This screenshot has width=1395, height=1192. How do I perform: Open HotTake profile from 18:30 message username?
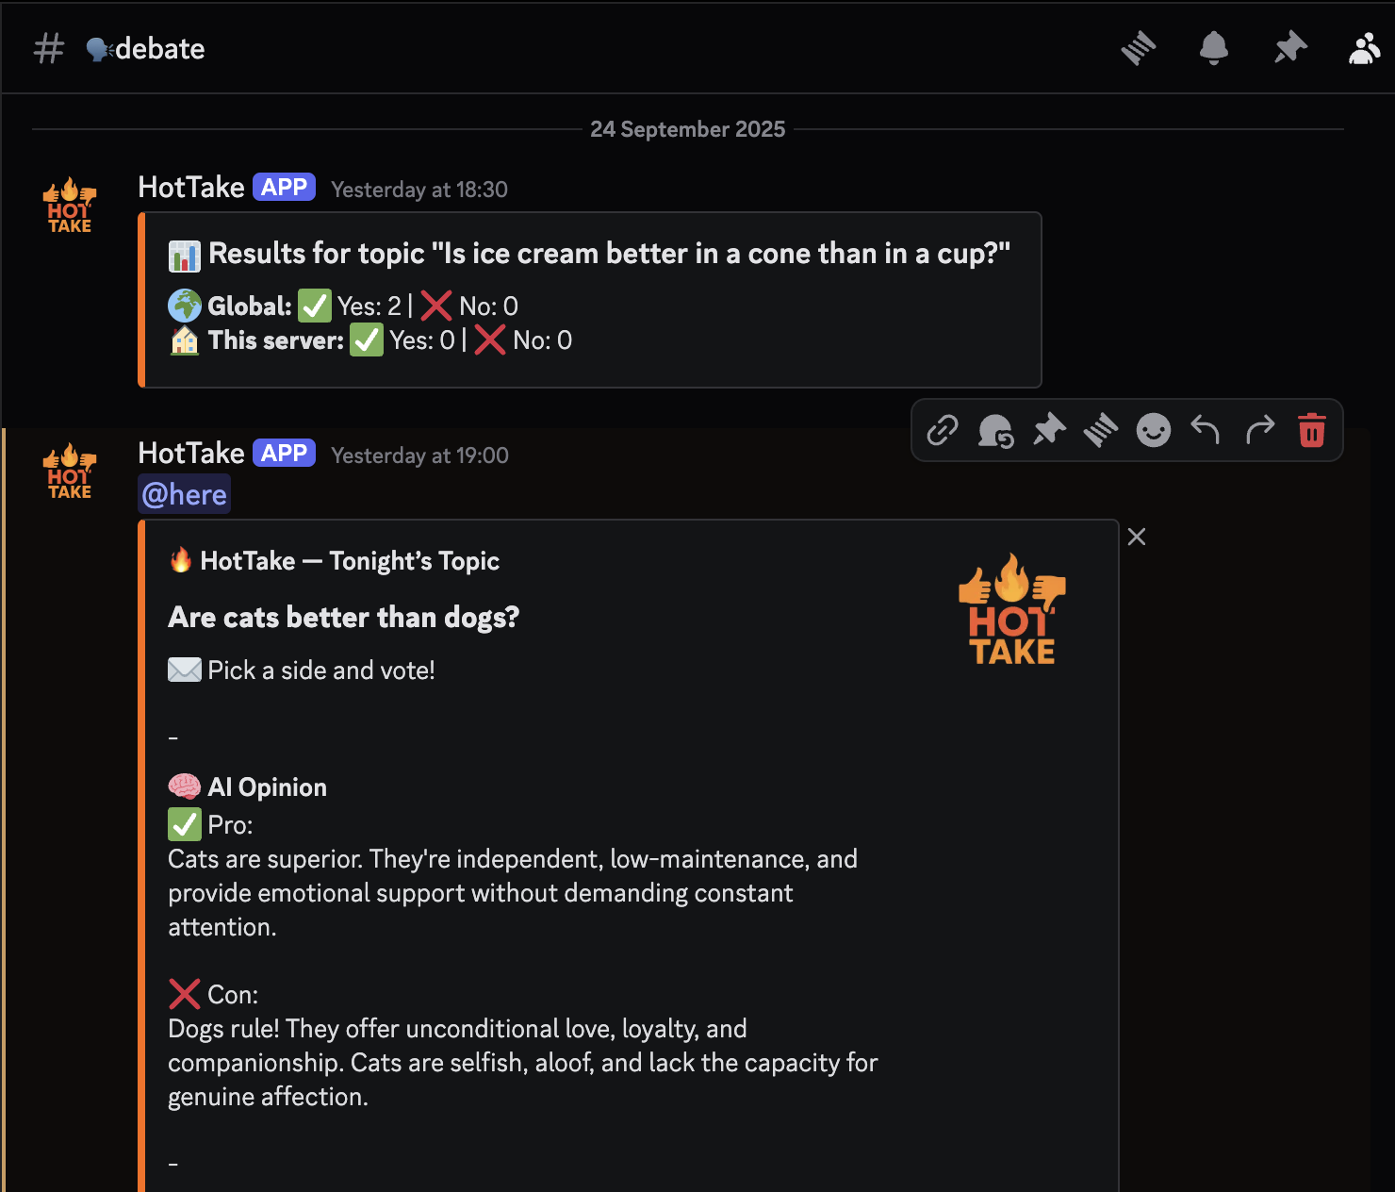(x=191, y=188)
